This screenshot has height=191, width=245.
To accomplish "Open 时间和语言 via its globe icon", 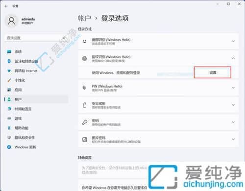I will 9,109.
